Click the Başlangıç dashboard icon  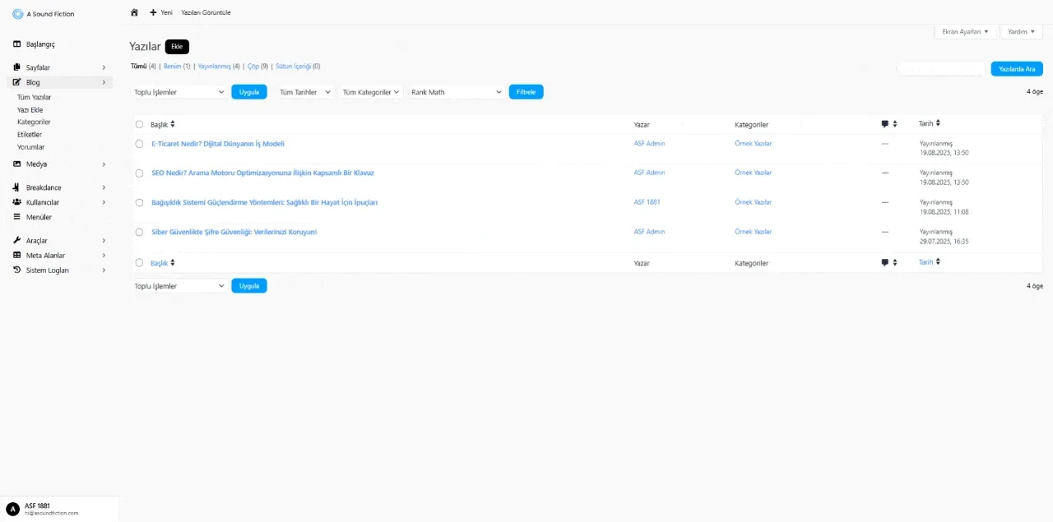click(x=17, y=44)
